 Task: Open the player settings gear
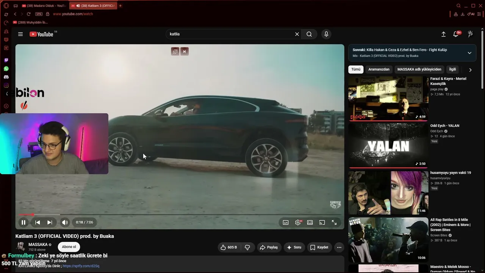point(298,223)
